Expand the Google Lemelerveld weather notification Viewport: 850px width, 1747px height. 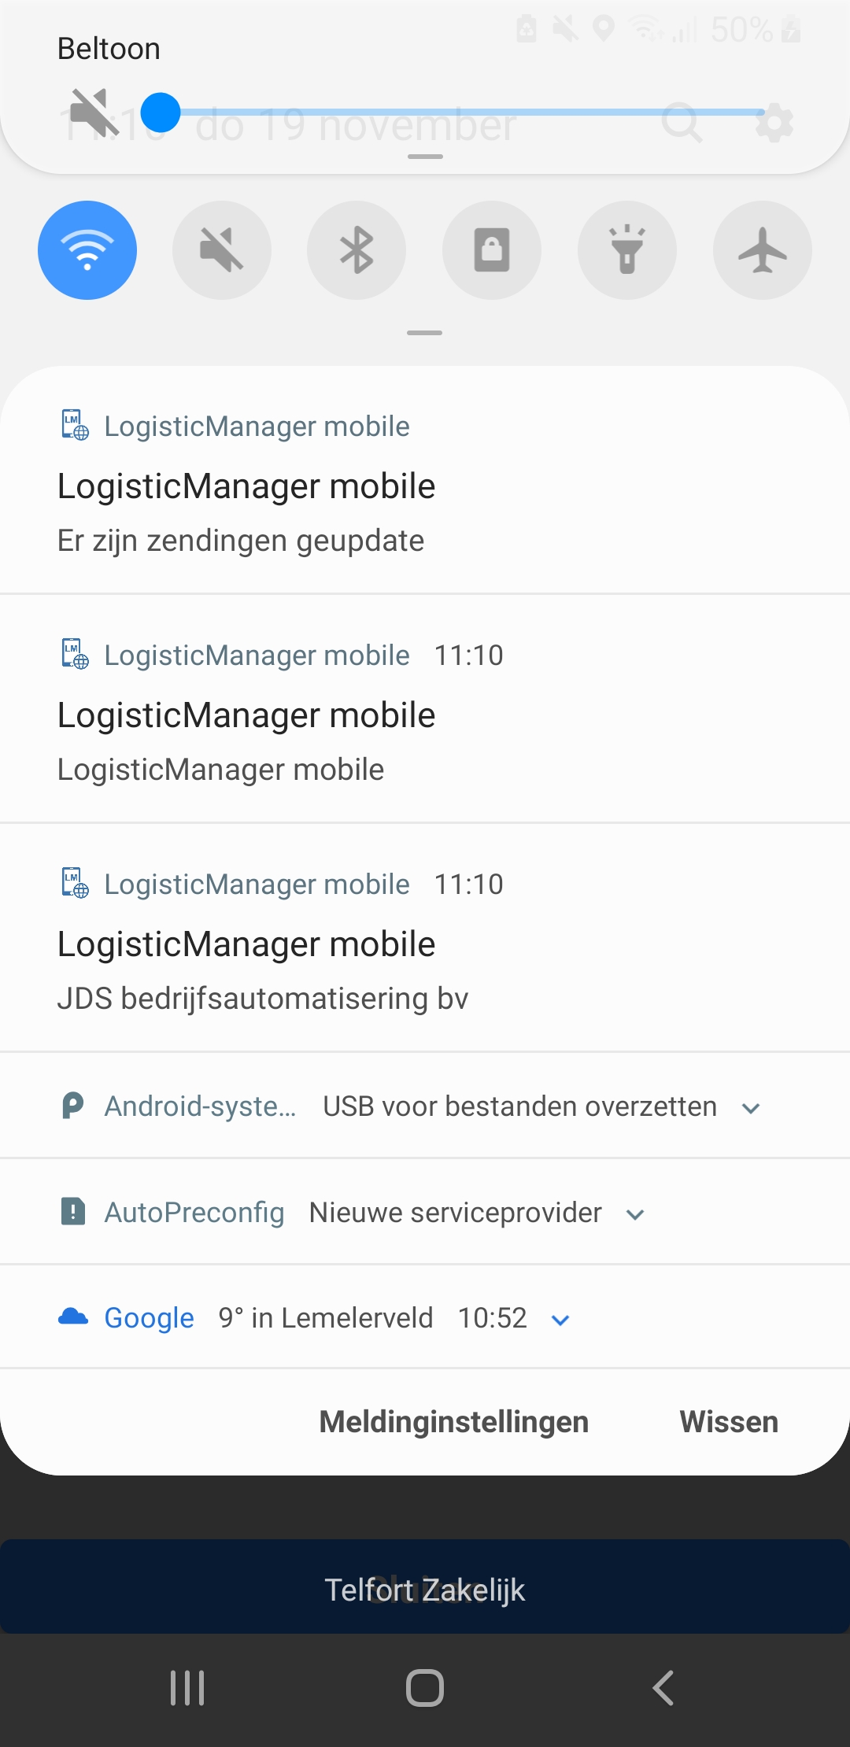[560, 1320]
